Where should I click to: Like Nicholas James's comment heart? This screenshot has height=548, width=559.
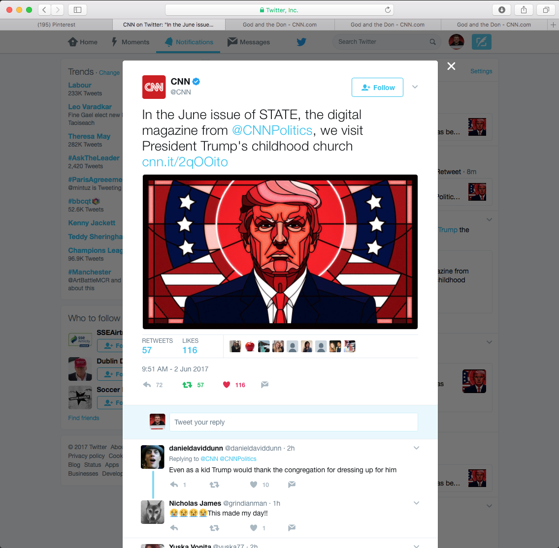point(254,528)
